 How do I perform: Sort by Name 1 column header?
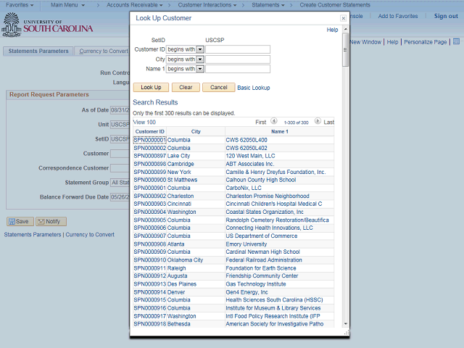[x=280, y=132]
